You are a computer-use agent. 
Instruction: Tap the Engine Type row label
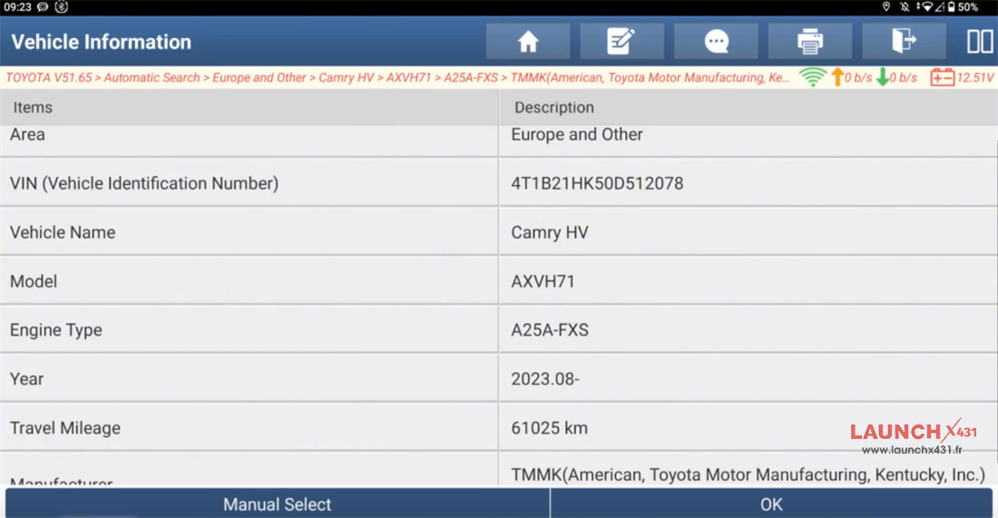[56, 330]
